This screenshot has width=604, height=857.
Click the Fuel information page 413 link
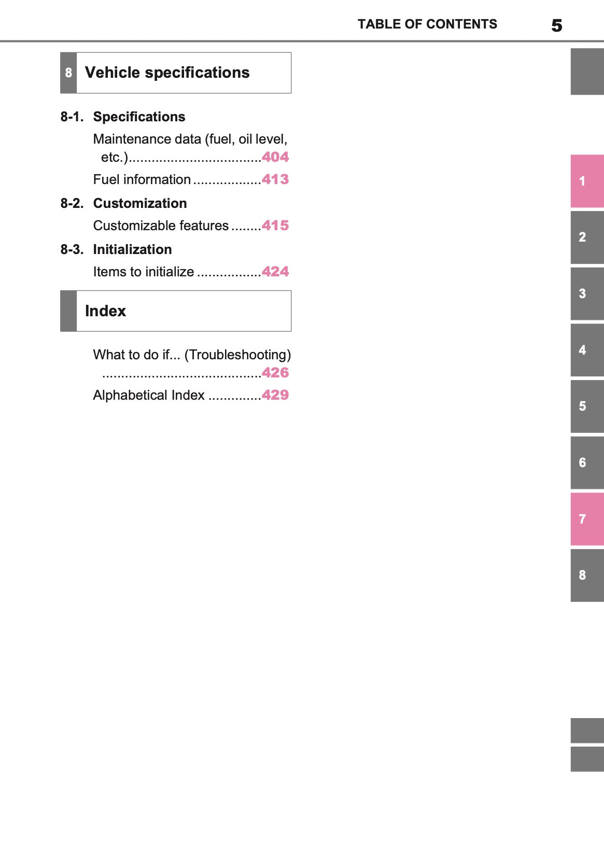coord(275,179)
